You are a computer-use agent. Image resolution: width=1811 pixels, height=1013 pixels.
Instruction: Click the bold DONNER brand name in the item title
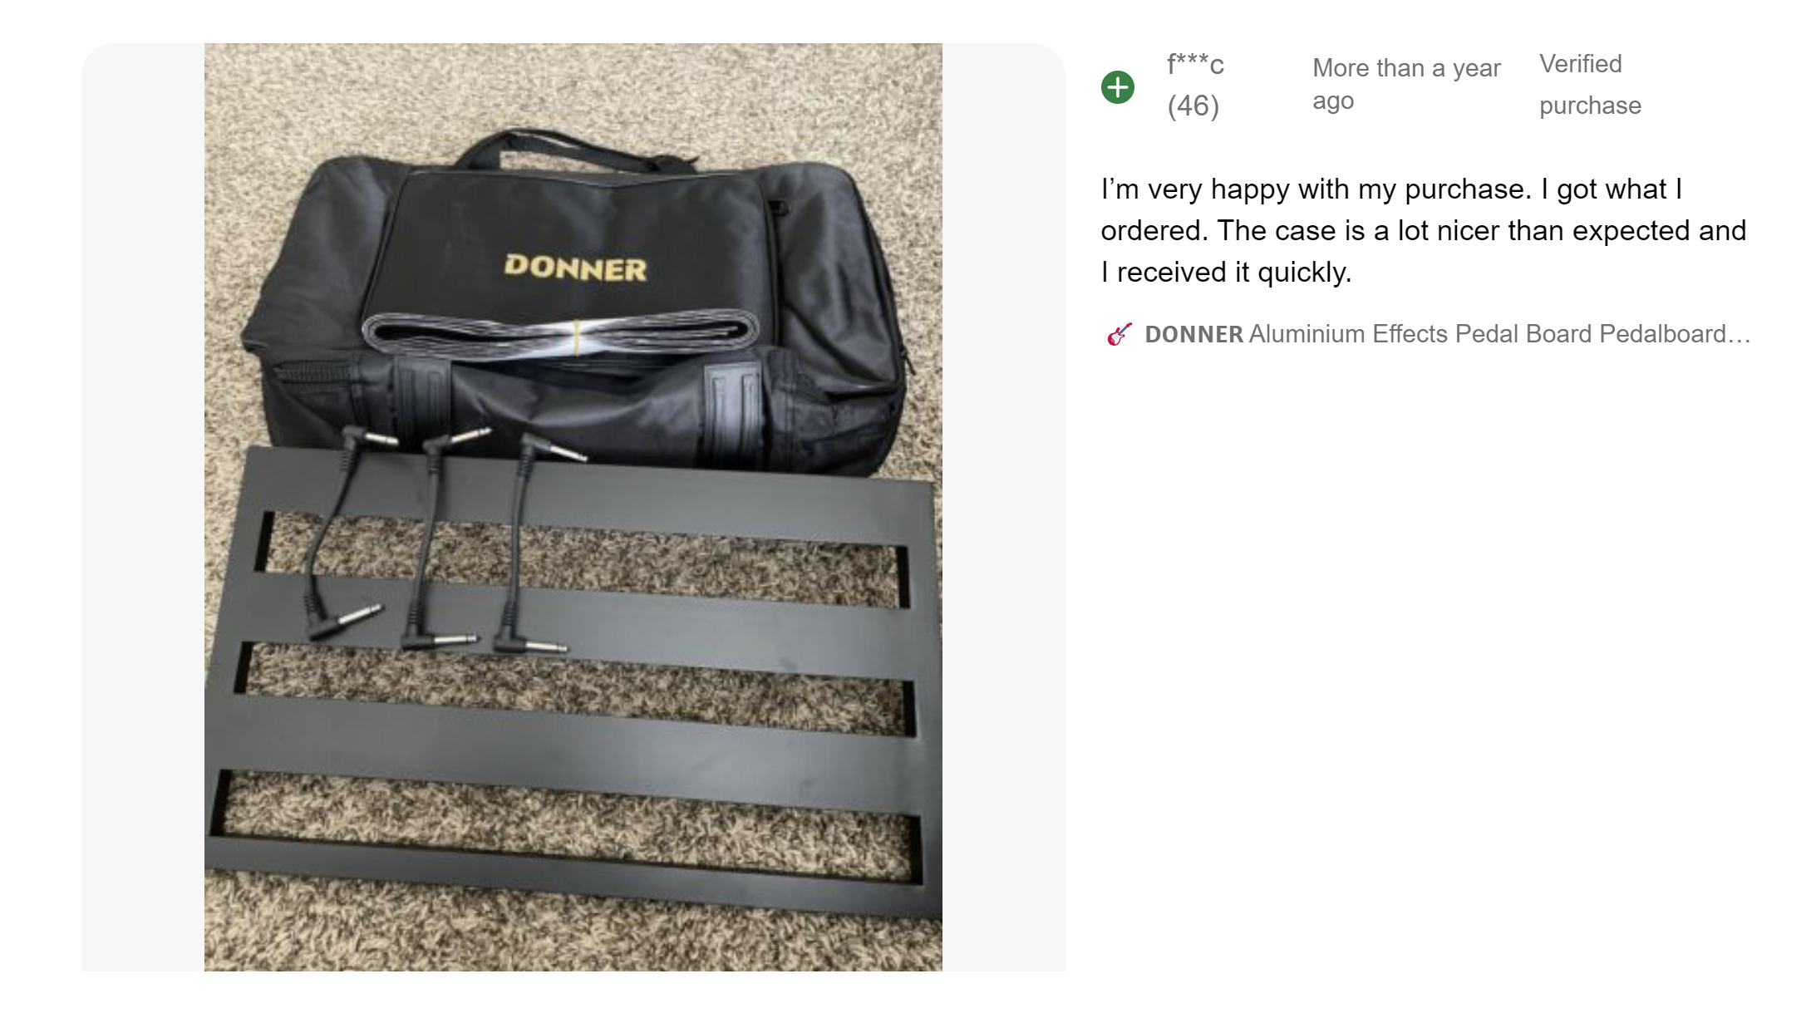(x=1193, y=334)
